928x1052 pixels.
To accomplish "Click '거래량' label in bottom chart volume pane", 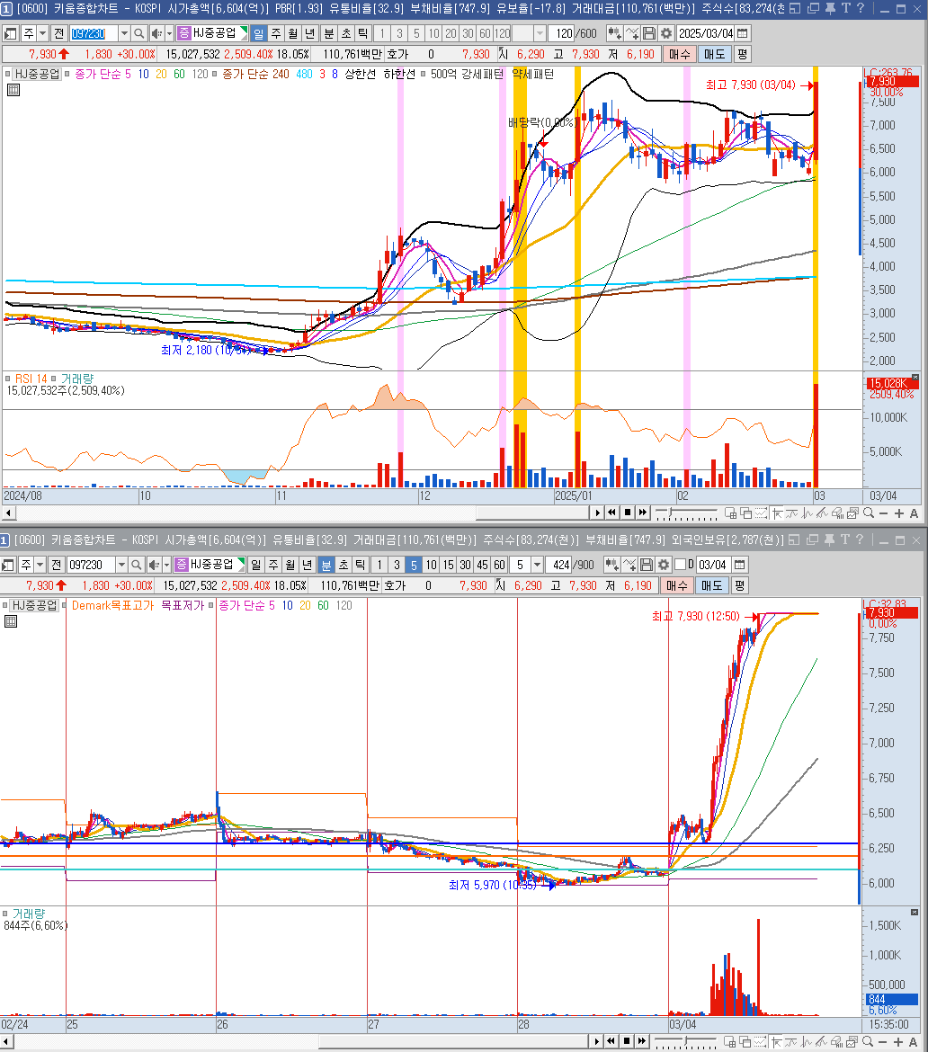I will (x=29, y=914).
